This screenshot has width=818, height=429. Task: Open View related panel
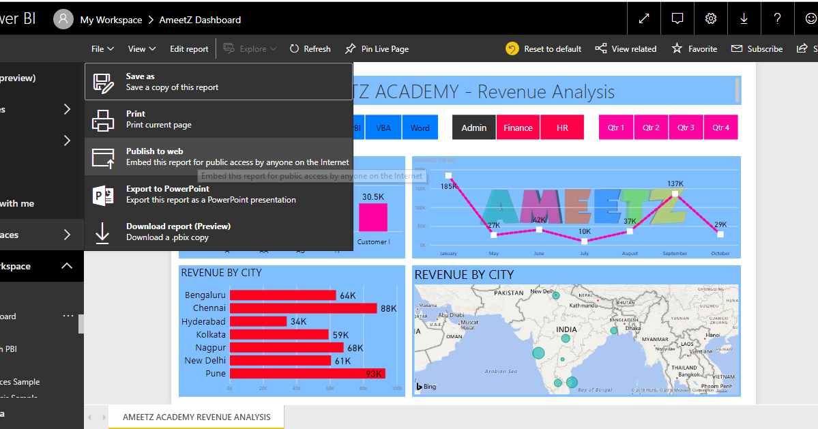[x=626, y=48]
